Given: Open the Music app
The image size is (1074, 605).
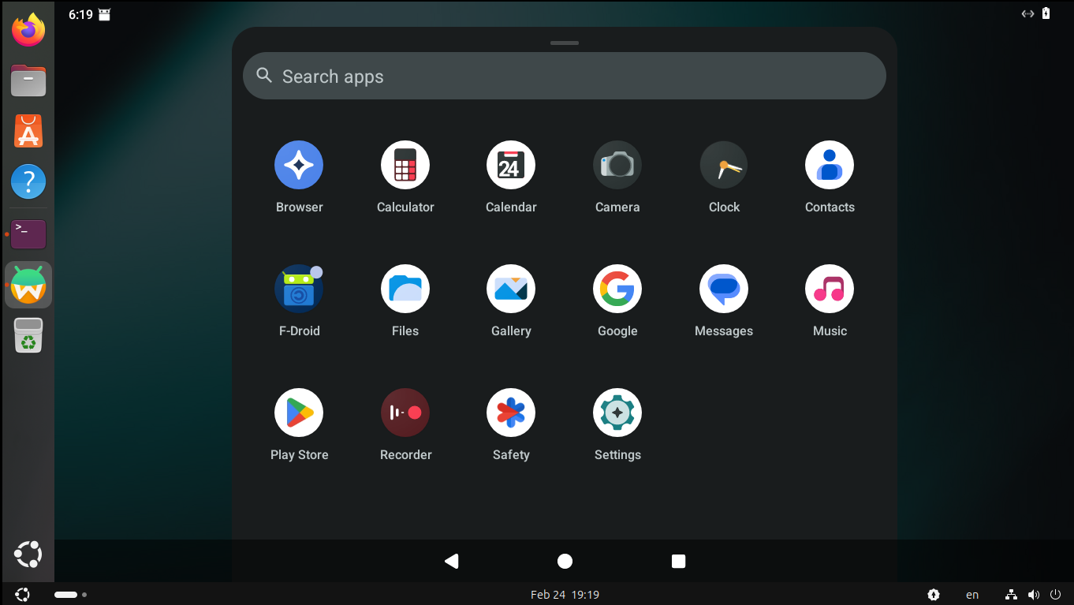Looking at the screenshot, I should coord(830,289).
